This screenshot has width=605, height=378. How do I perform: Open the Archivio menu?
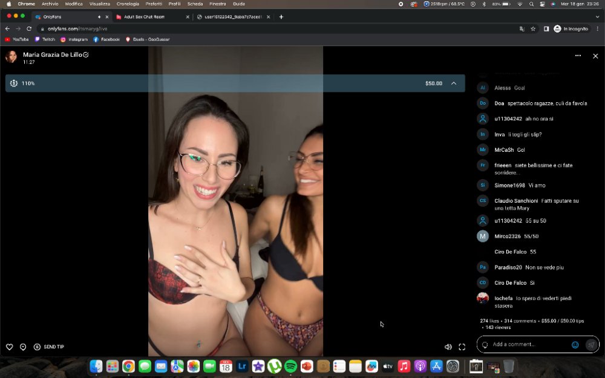[x=50, y=4]
